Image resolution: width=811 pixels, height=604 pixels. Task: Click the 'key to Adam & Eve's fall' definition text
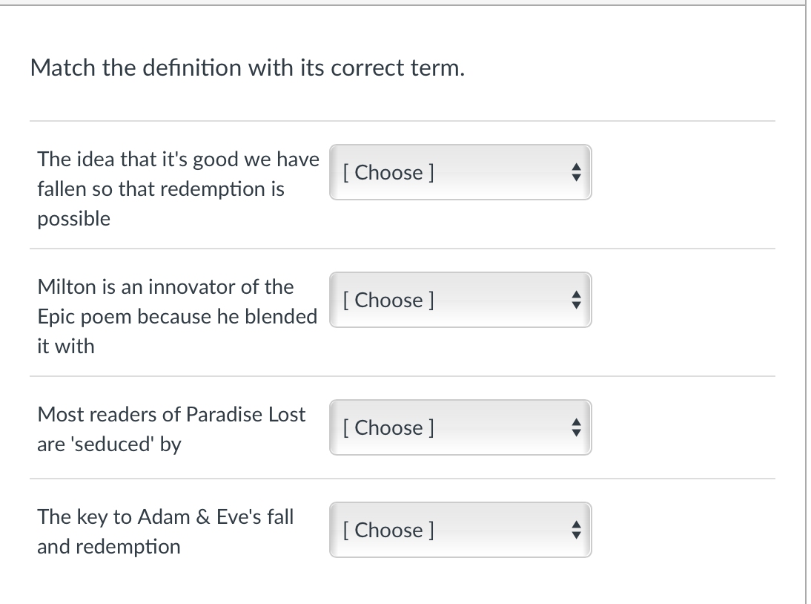(x=165, y=516)
